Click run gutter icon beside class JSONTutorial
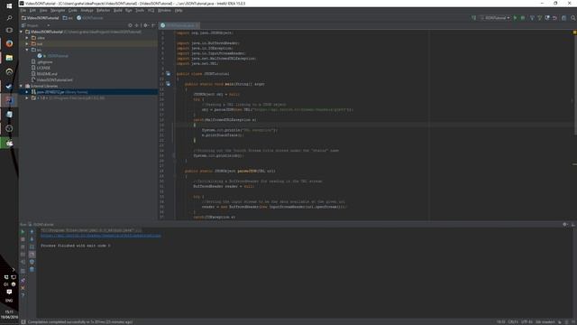Screen dimensions: 577x325 point(169,74)
